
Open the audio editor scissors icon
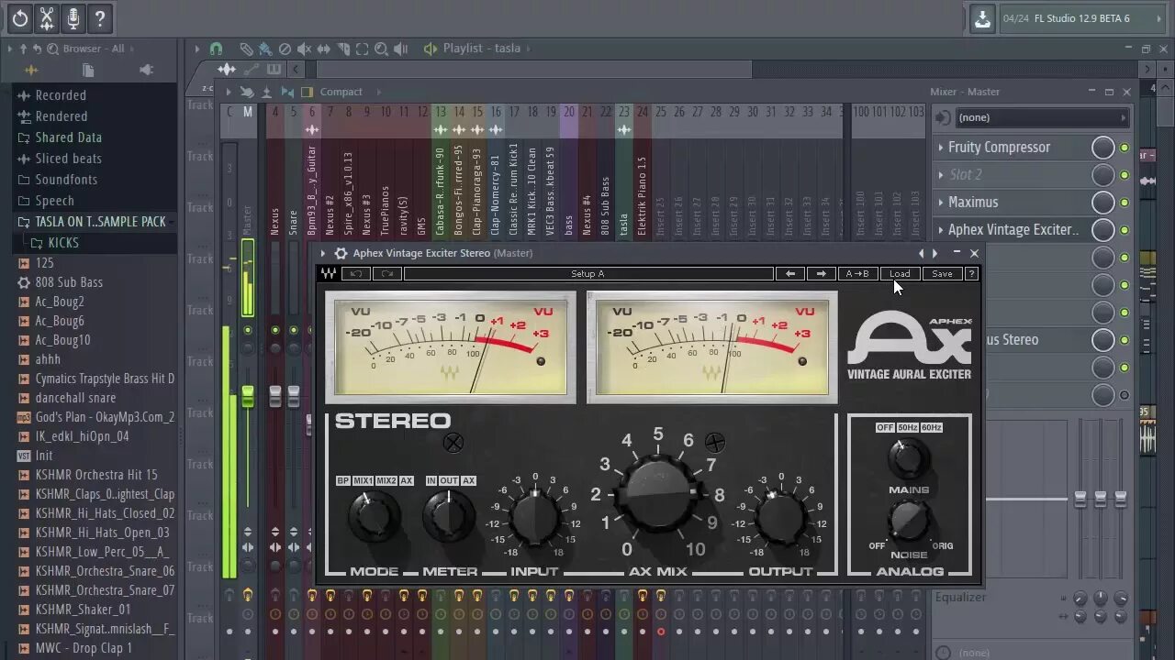[47, 18]
